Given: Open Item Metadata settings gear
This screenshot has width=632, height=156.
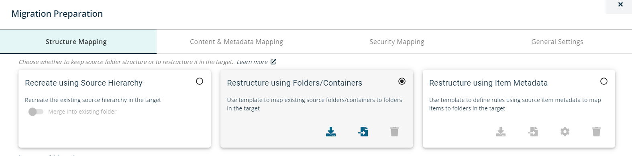Looking at the screenshot, I should click(x=565, y=132).
